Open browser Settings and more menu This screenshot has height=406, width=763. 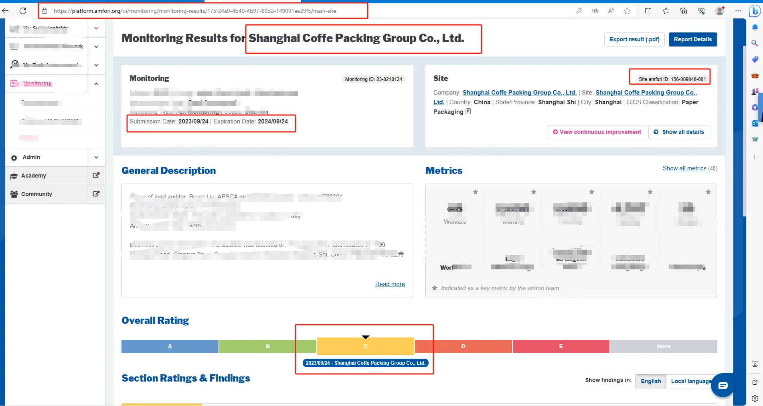(738, 11)
